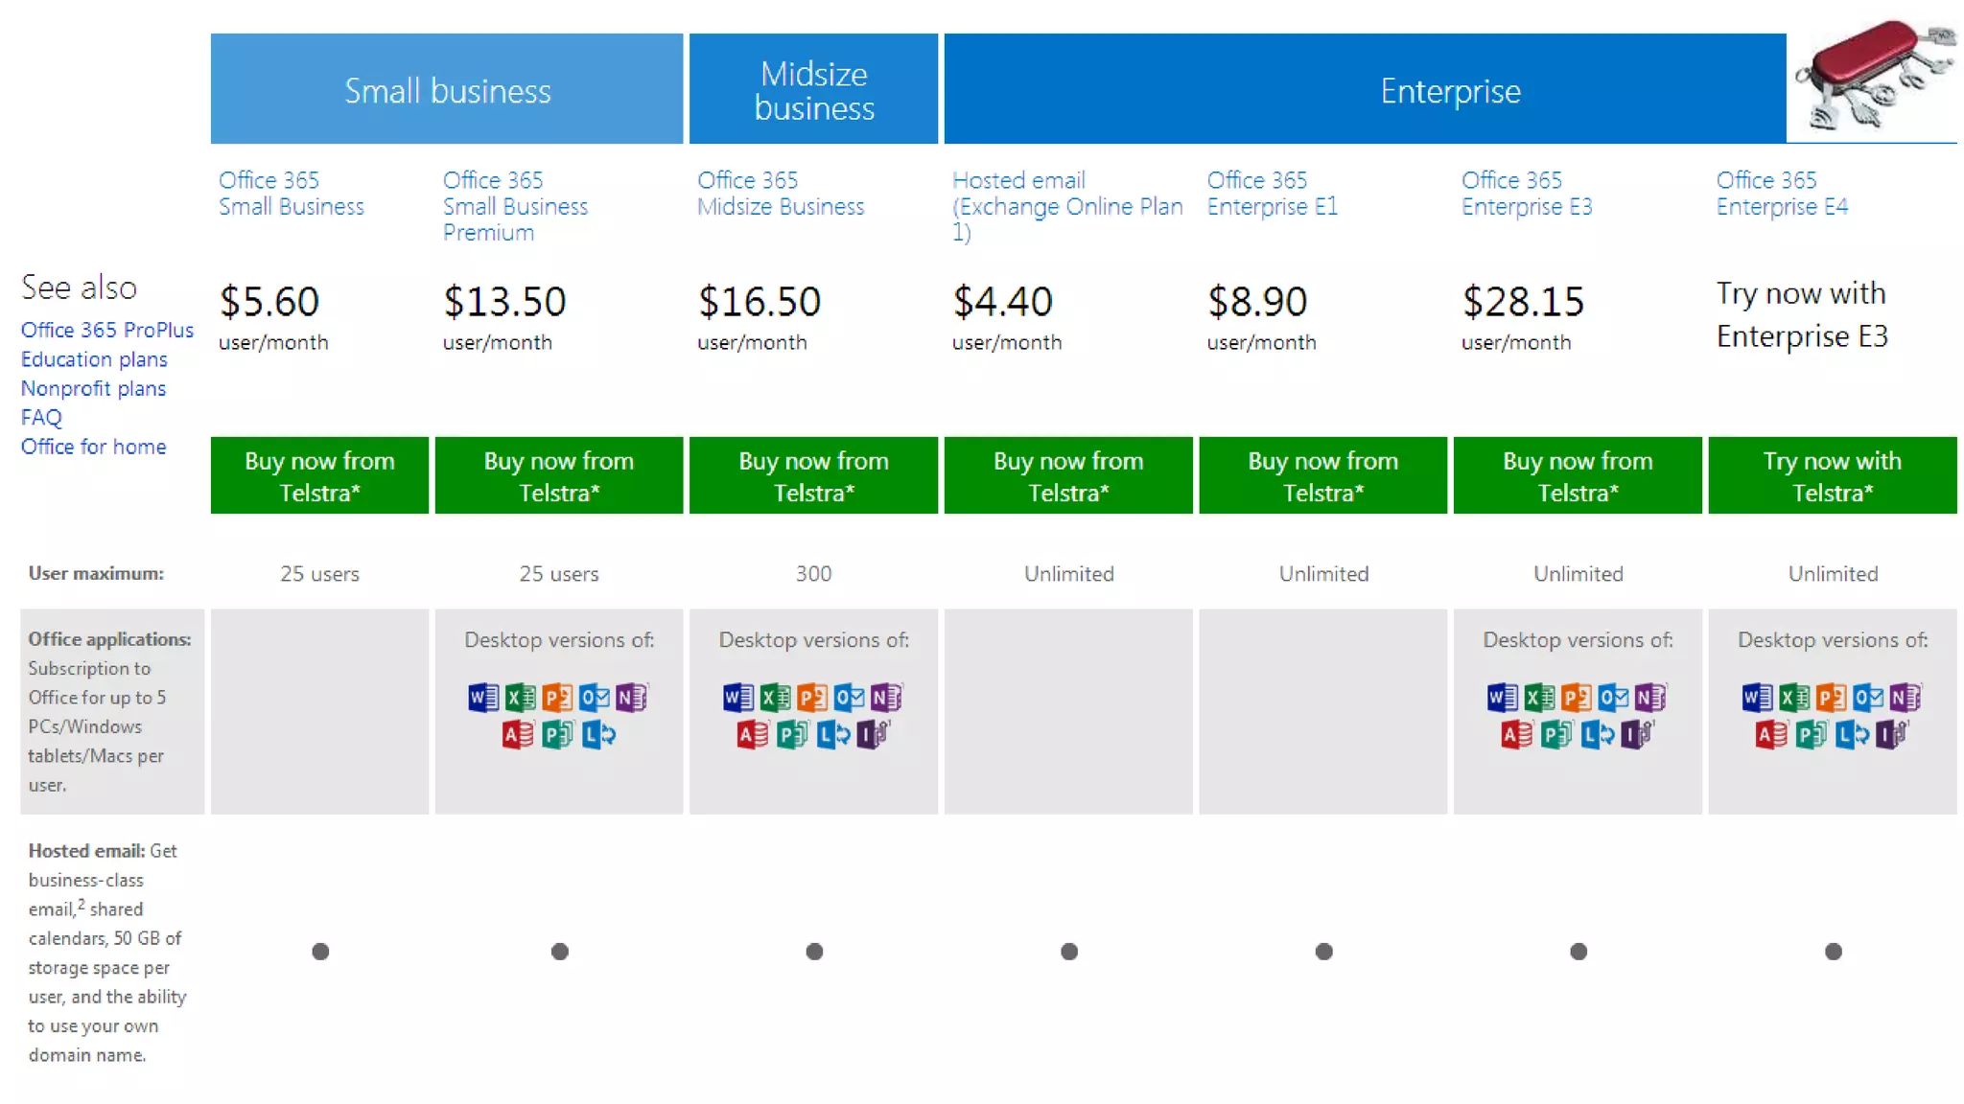
Task: Click Excel icon in Midsize Business column
Action: [775, 697]
